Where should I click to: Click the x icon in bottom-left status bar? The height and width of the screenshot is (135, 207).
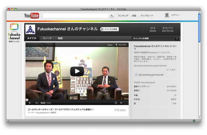[9, 121]
